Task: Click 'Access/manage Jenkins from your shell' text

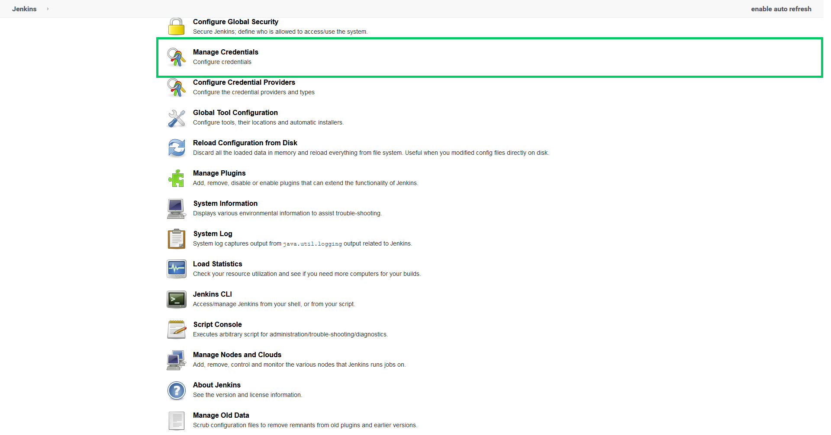Action: coord(274,304)
